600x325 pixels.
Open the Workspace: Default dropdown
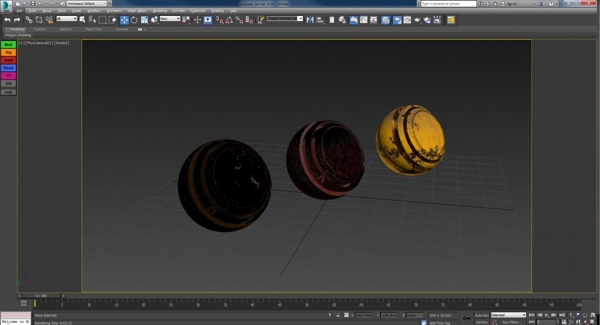87,4
